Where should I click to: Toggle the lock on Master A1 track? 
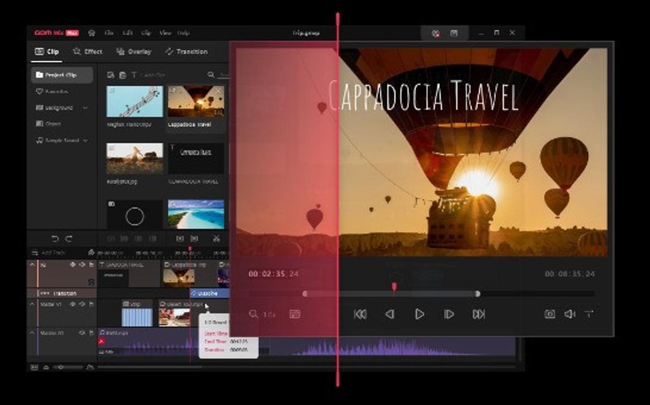(x=91, y=332)
